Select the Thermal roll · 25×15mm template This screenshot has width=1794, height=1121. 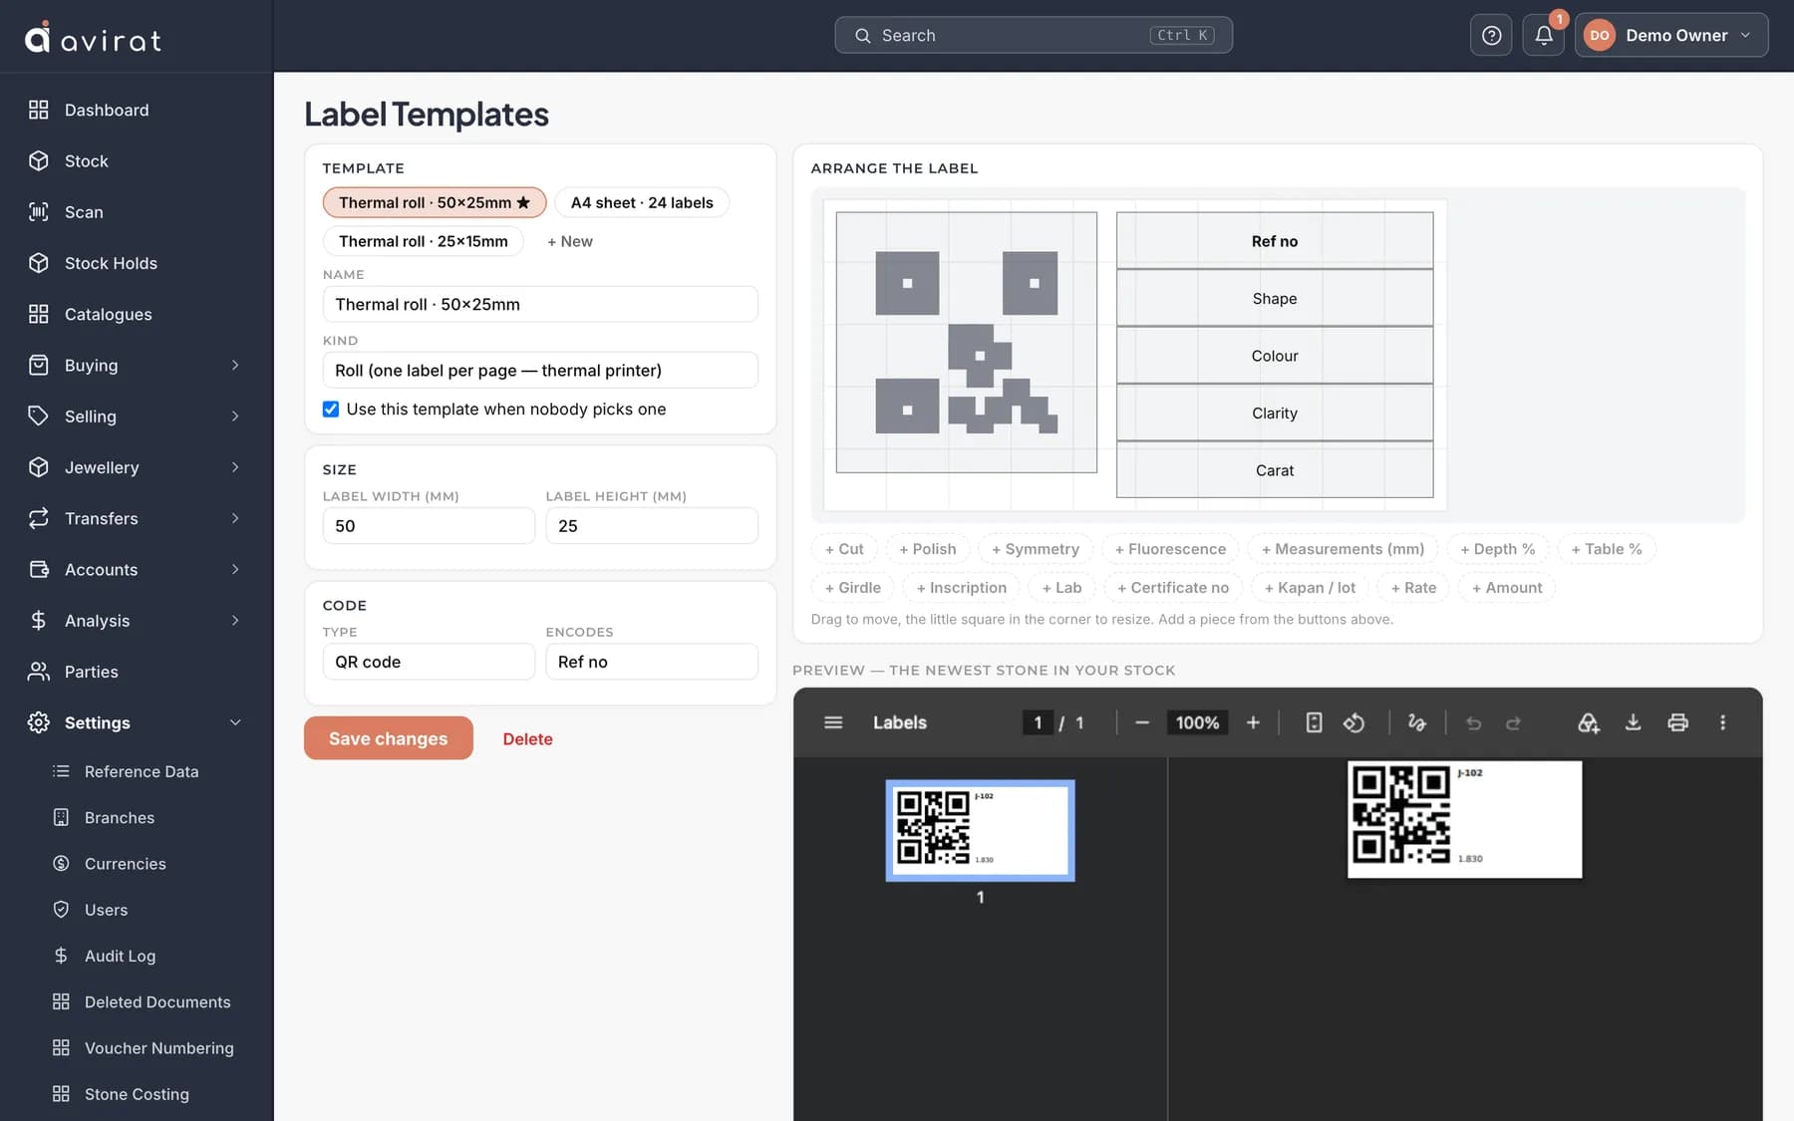pos(424,241)
